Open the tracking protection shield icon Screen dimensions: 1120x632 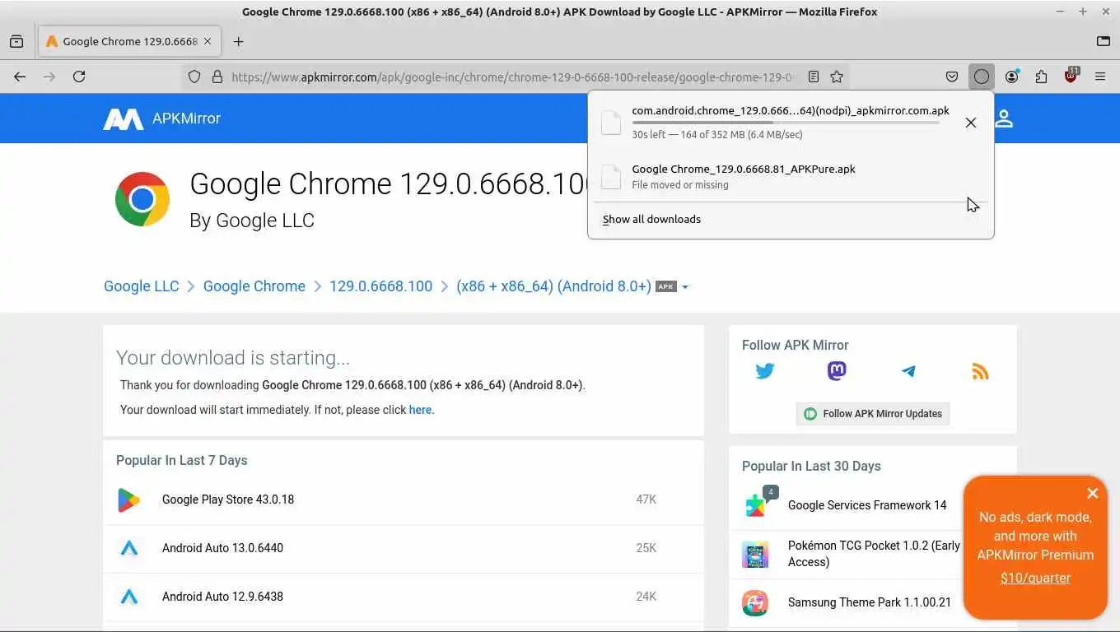[x=194, y=77]
